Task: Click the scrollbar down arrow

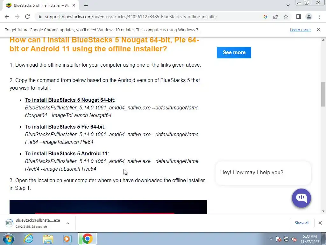Action: click(x=323, y=211)
